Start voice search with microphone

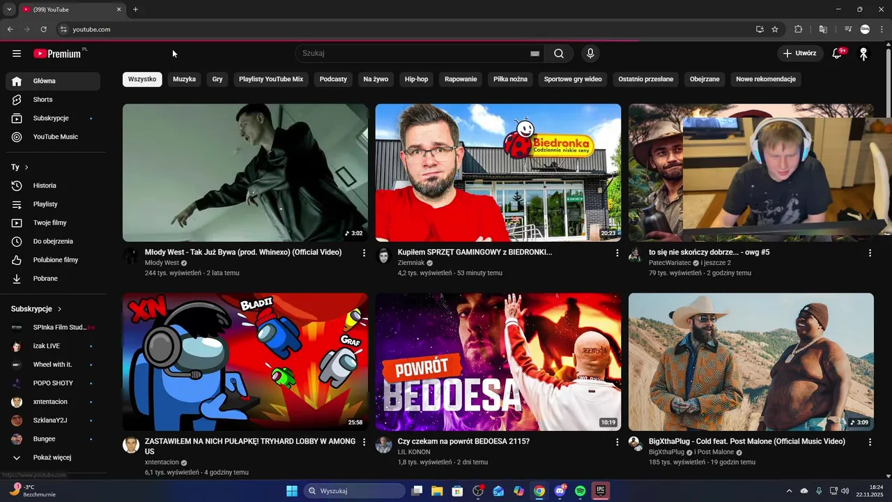(590, 53)
